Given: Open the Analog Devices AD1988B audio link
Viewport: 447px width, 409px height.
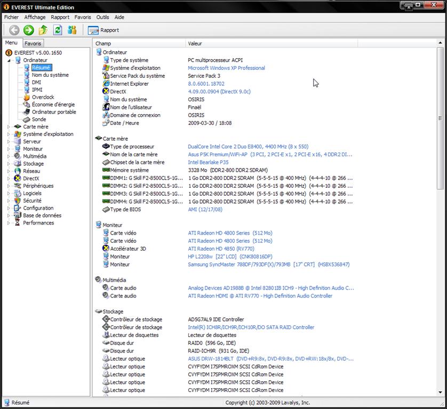Looking at the screenshot, I should pyautogui.click(x=271, y=288).
